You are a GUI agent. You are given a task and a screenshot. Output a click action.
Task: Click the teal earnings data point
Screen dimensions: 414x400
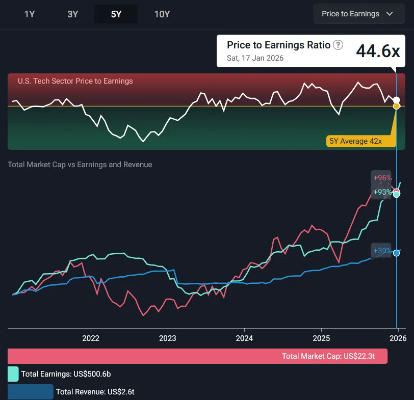pyautogui.click(x=396, y=195)
